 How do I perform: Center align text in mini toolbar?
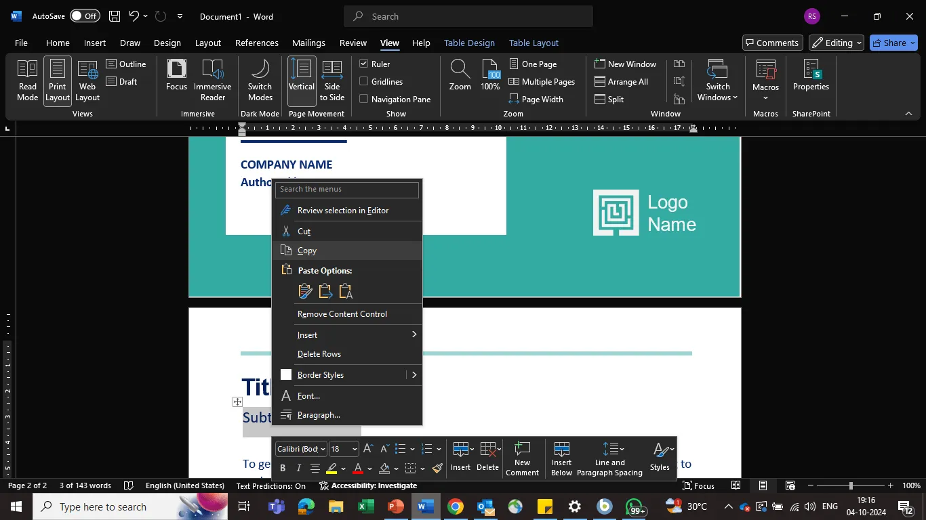pos(315,468)
